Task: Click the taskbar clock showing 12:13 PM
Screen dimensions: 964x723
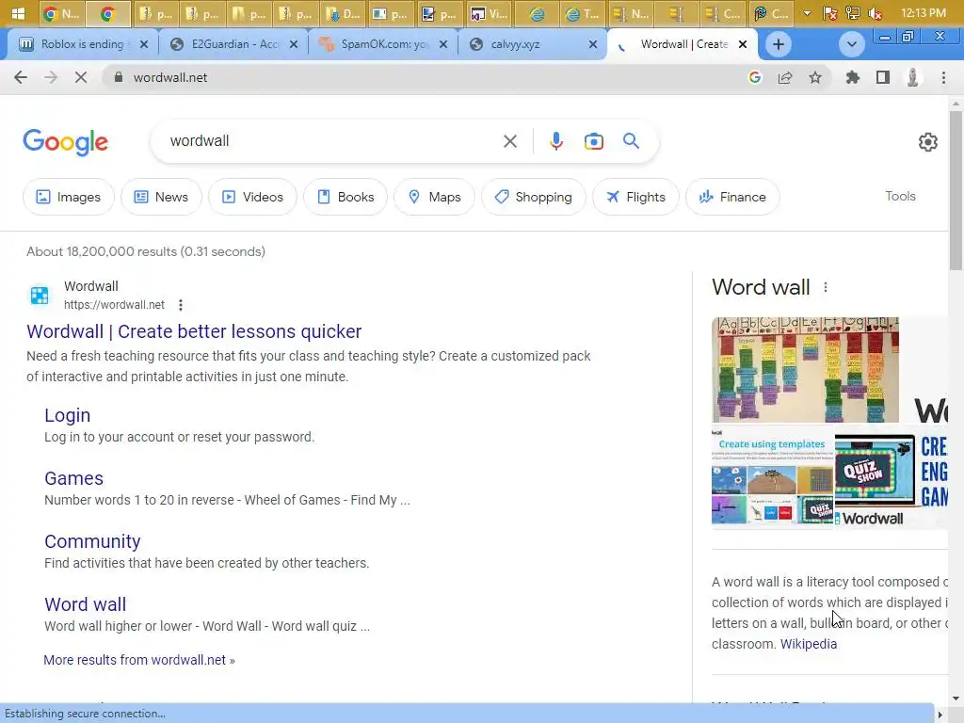Action: [924, 13]
